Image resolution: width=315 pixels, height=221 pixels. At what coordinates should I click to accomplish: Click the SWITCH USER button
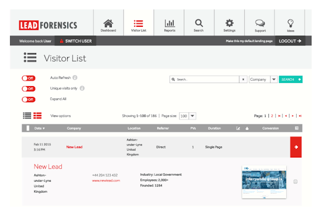pyautogui.click(x=75, y=41)
